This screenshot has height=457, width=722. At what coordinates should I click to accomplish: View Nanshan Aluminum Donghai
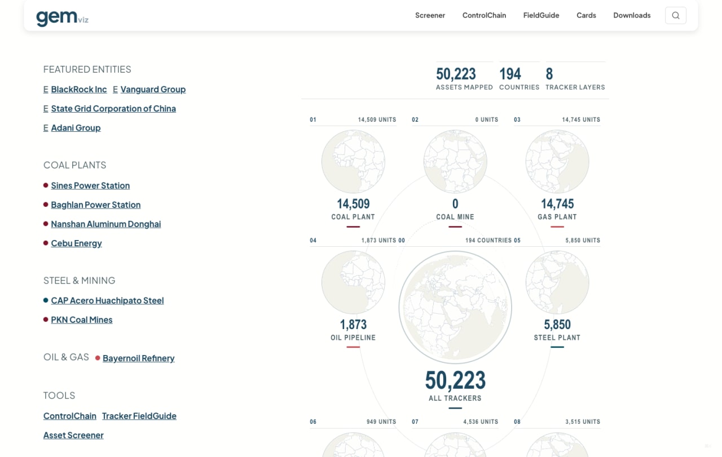[106, 224]
